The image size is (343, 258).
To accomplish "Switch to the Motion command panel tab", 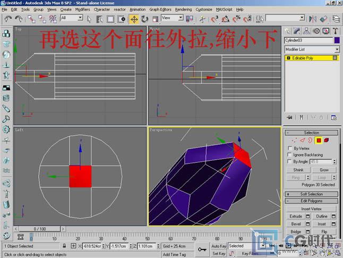I will pos(316,31).
